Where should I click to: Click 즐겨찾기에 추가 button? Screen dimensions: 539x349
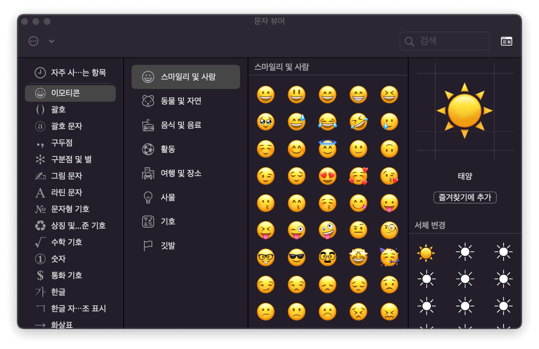point(465,197)
